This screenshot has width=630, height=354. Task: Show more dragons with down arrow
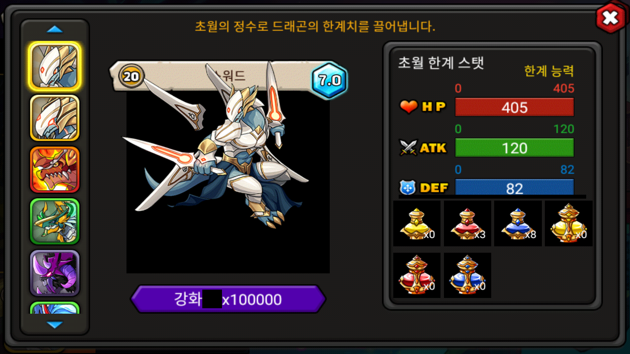point(55,324)
